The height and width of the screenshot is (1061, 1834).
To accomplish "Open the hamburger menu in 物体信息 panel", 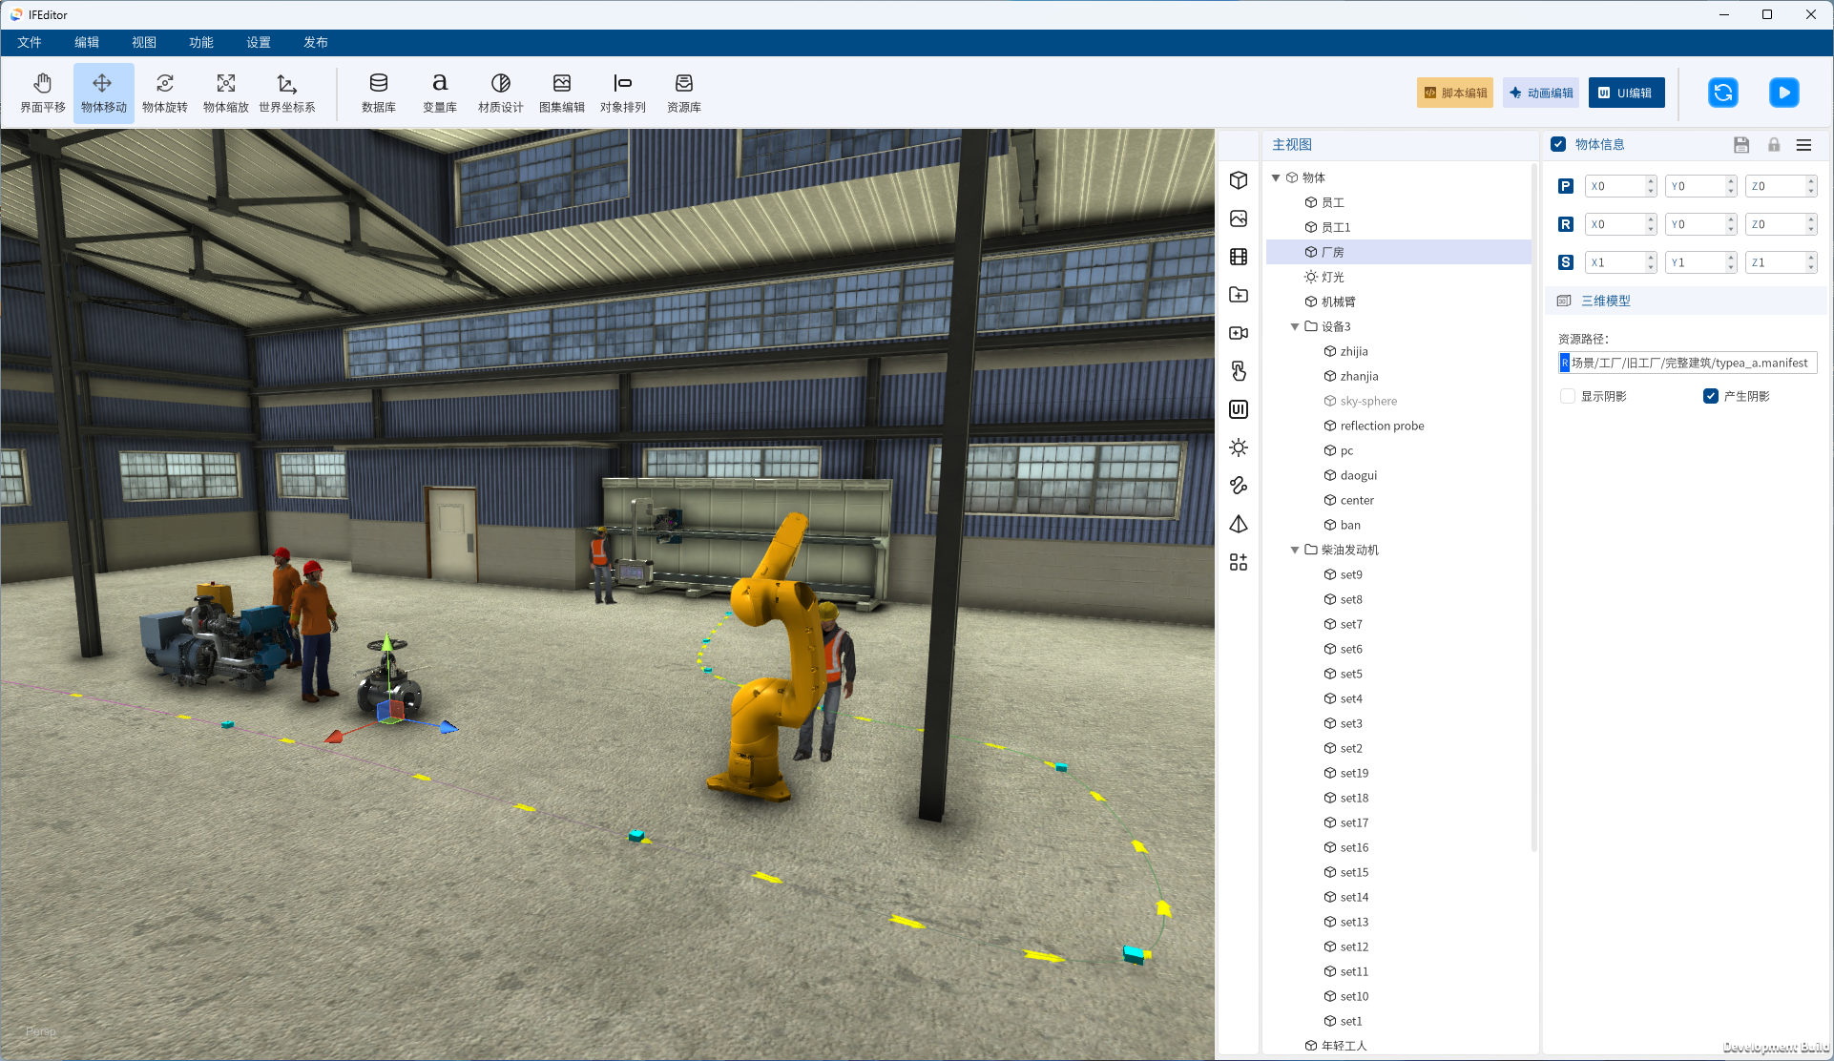I will pyautogui.click(x=1803, y=145).
